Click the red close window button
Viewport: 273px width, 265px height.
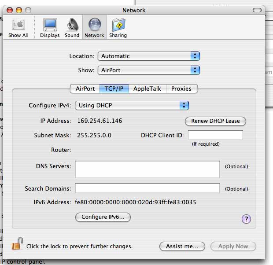[x=10, y=10]
